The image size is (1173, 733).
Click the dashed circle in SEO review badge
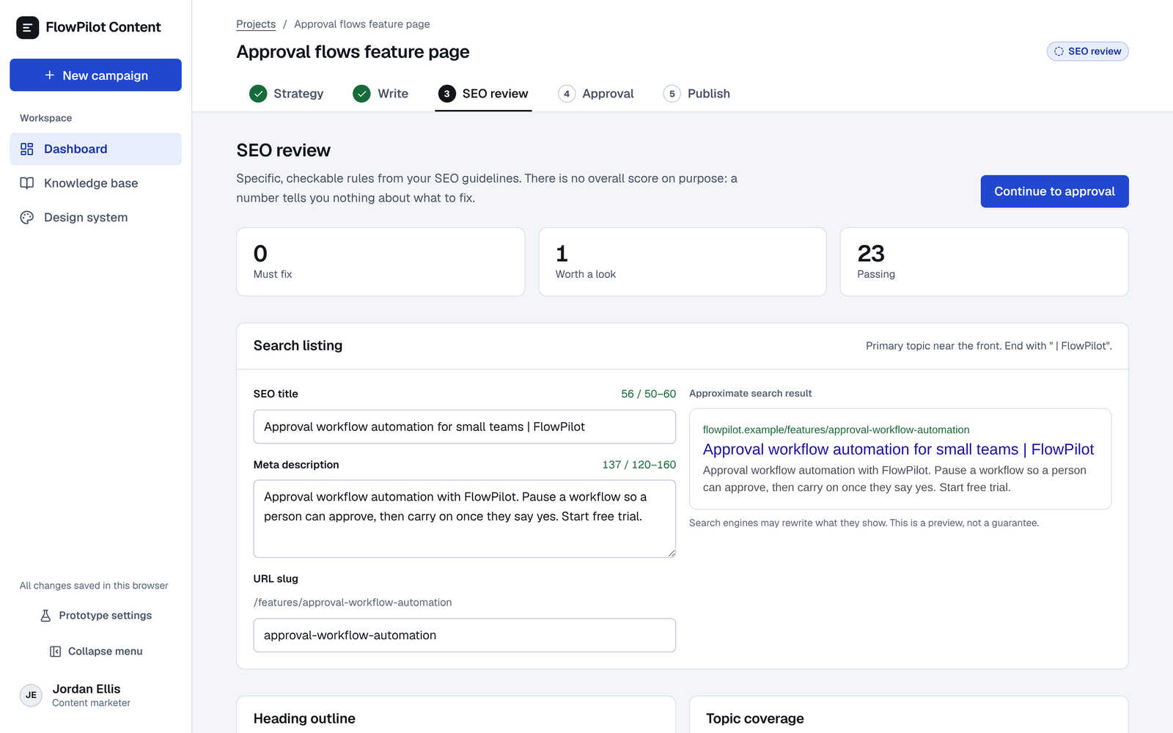coord(1059,51)
